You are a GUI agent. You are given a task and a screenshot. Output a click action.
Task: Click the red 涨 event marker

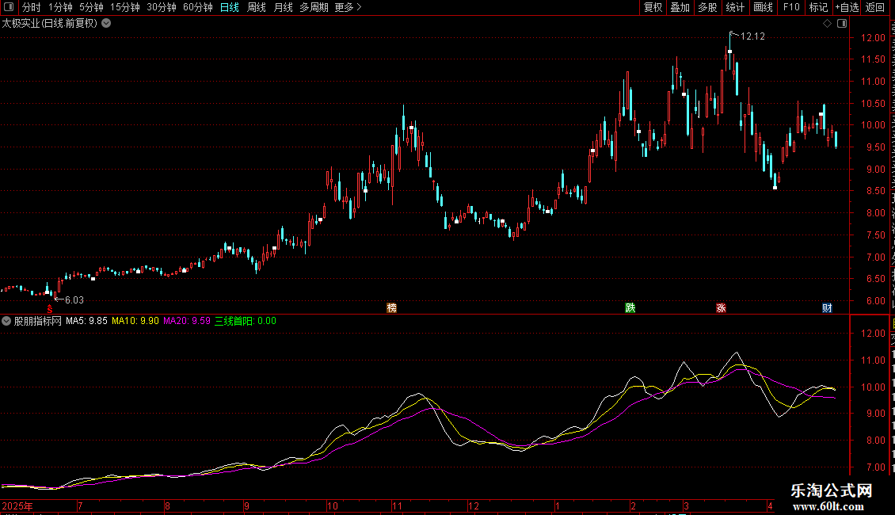pos(721,308)
